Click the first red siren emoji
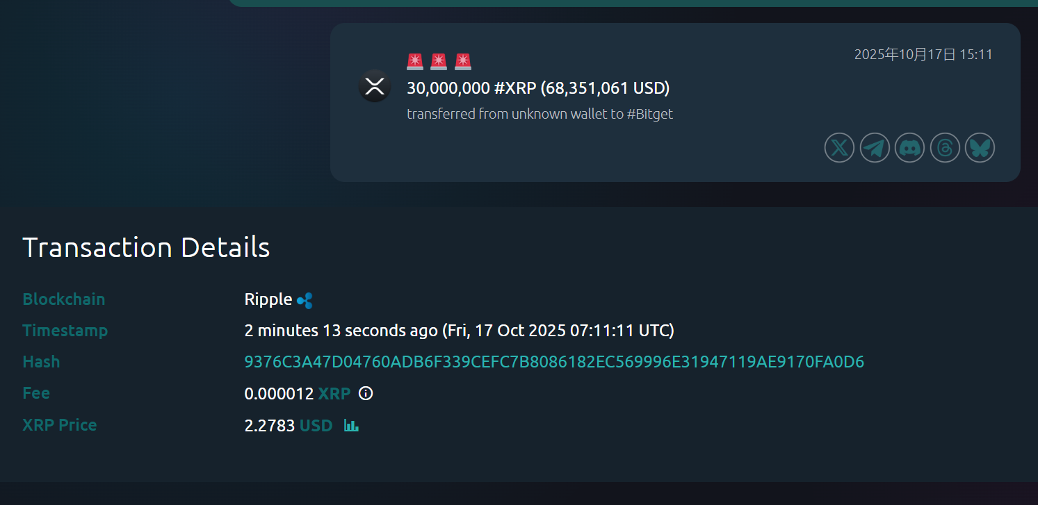Viewport: 1038px width, 505px height. [x=415, y=62]
